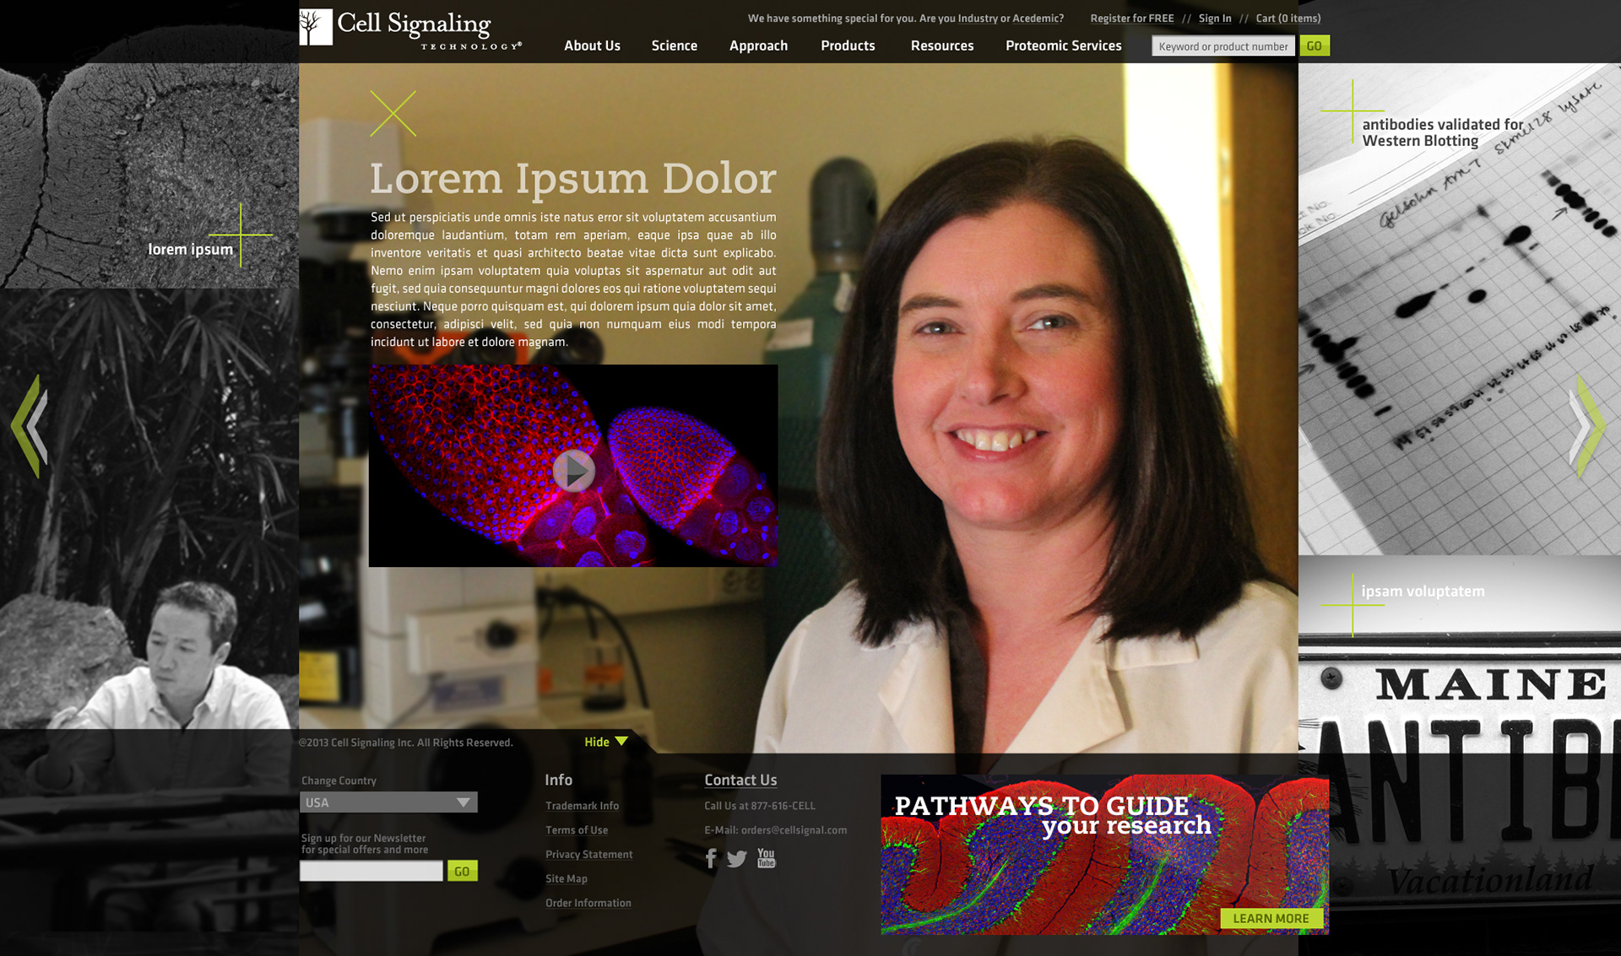Screen dimensions: 1621x956
Task: Open the Products menu
Action: [848, 46]
